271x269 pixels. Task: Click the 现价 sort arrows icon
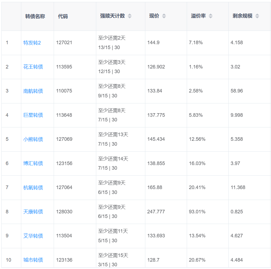click(x=164, y=16)
